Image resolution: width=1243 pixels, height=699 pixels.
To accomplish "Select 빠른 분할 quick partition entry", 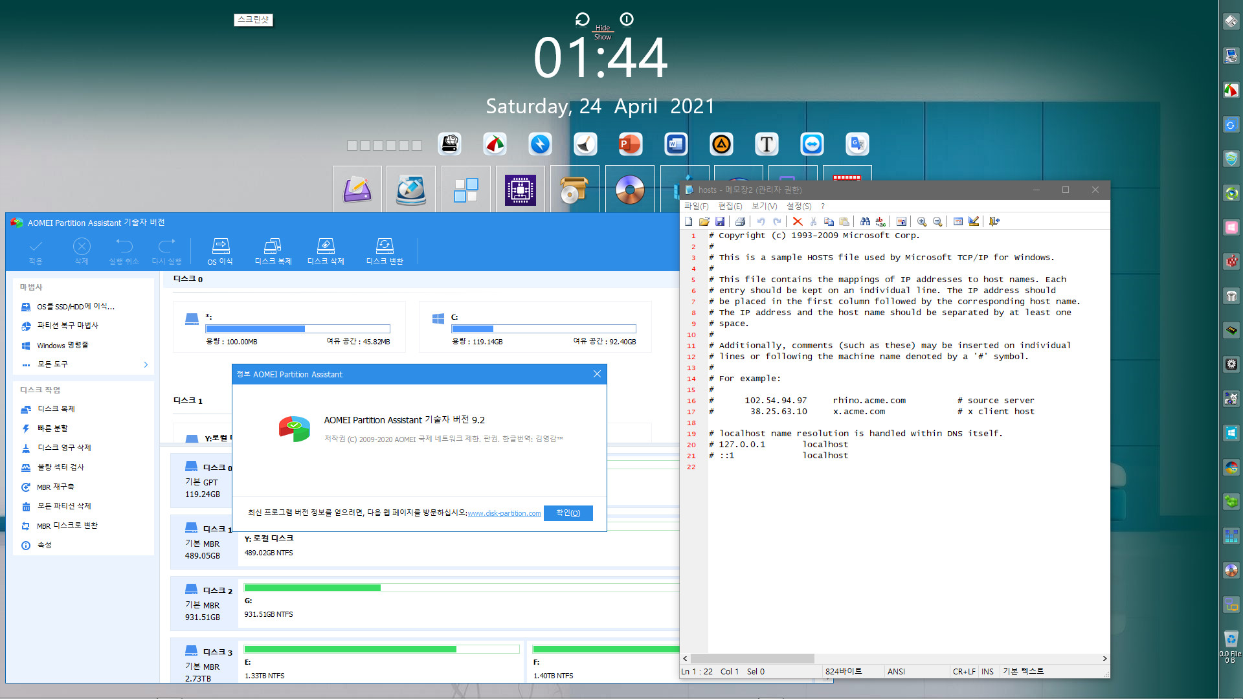I will pos(52,428).
